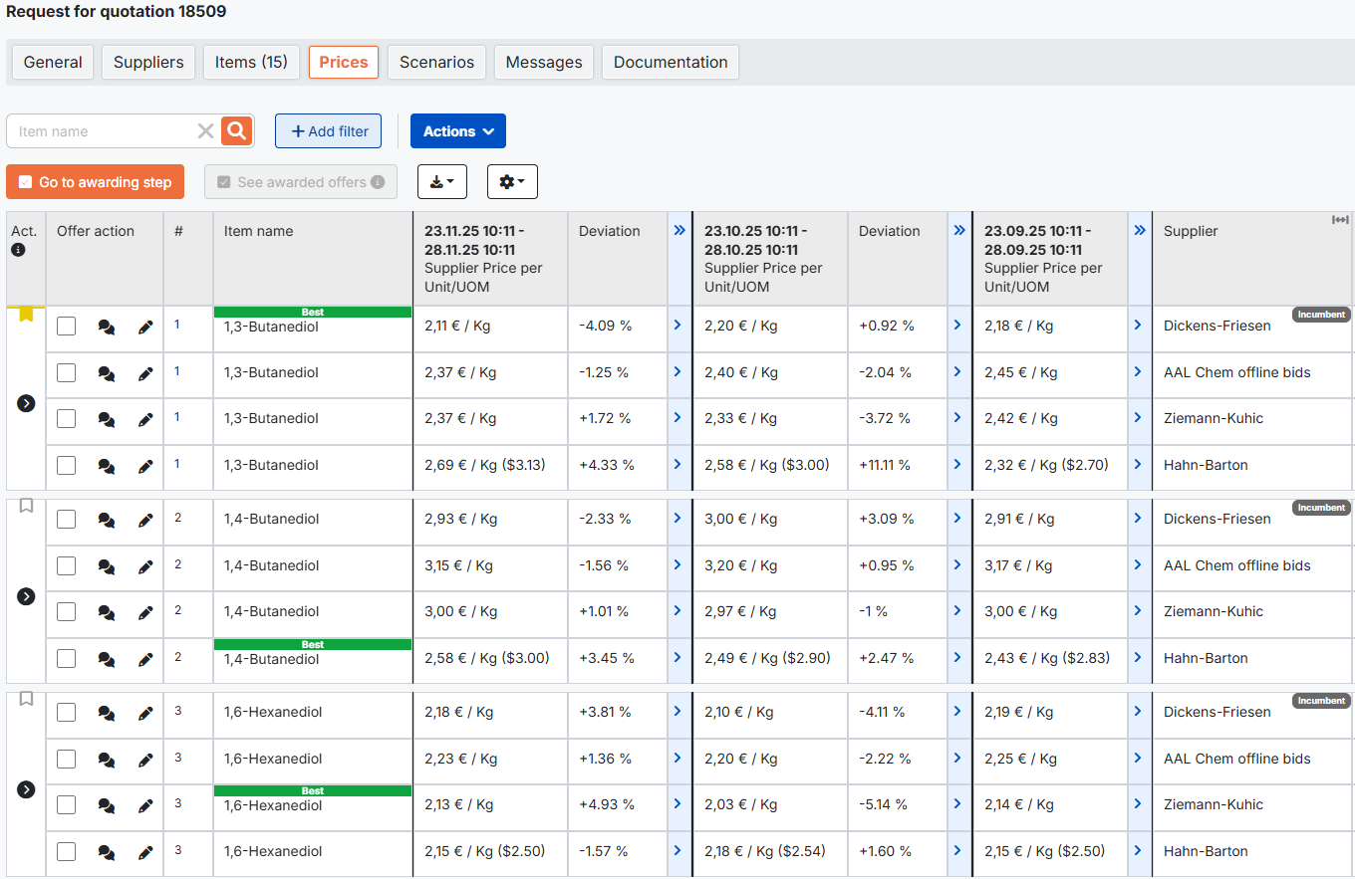Select the AAL Chem 1,3-Butanediol offer checkbox
This screenshot has height=879, width=1355.
point(66,372)
